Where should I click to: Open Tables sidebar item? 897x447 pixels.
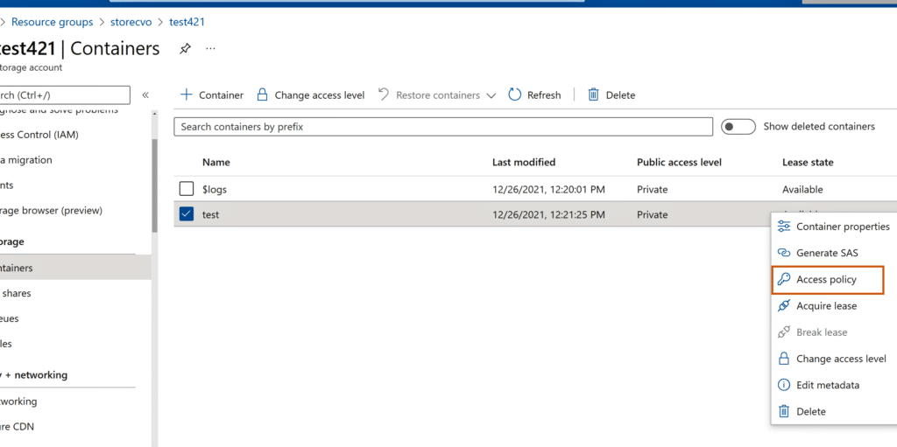pyautogui.click(x=6, y=344)
